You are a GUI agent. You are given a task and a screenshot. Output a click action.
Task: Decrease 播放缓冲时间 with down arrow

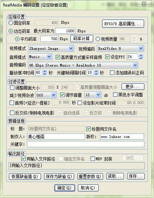pyautogui.click(x=44, y=74)
